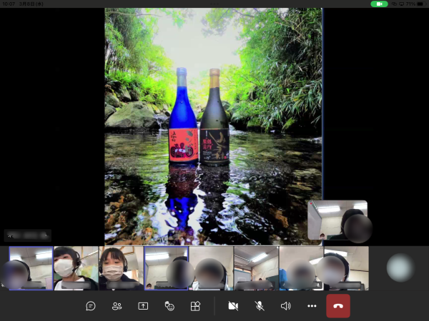
Task: Tap the round avatar at strip's end
Action: coord(400,268)
